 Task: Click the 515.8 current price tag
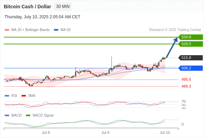coord(191,58)
